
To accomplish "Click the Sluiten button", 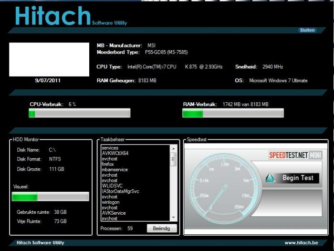I will coord(307,30).
